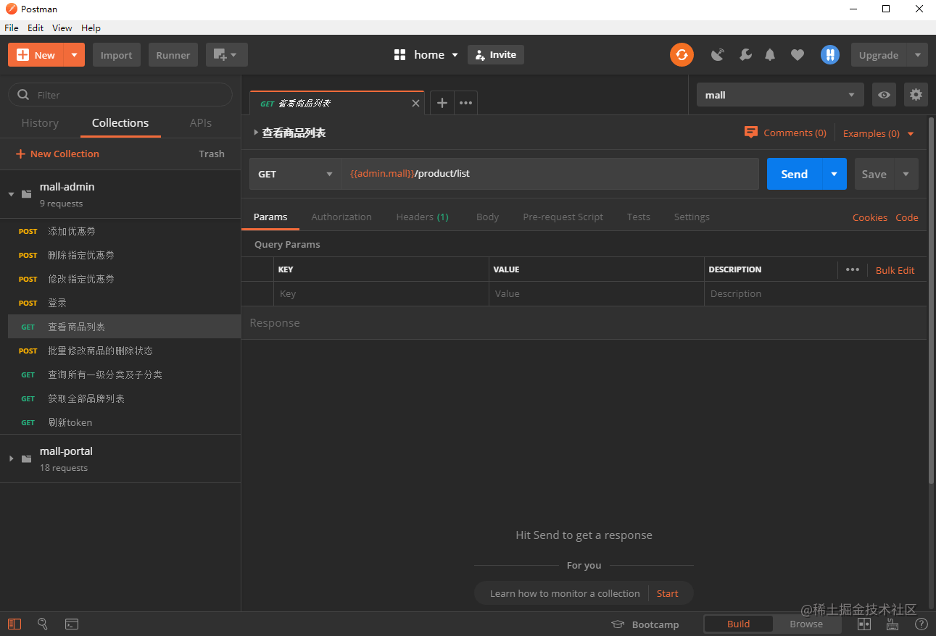Click the Import button
936x636 pixels.
116,55
